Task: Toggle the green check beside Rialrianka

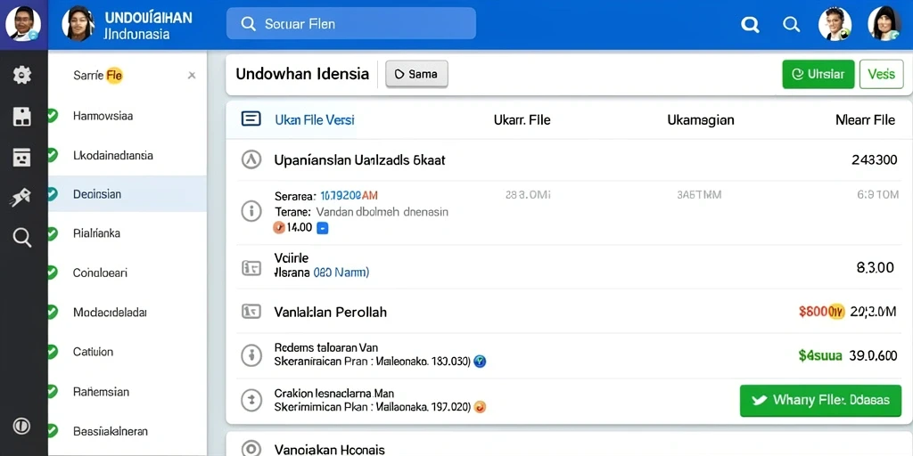Action: (x=52, y=233)
